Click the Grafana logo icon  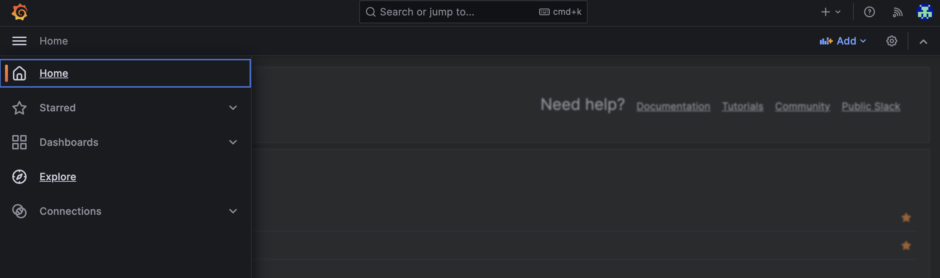(x=20, y=12)
